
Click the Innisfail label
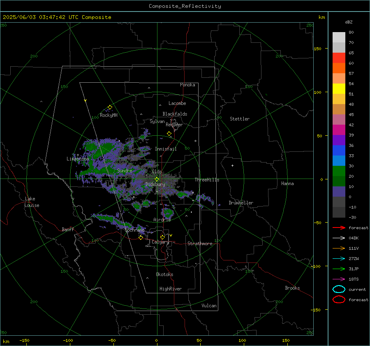click(166, 149)
